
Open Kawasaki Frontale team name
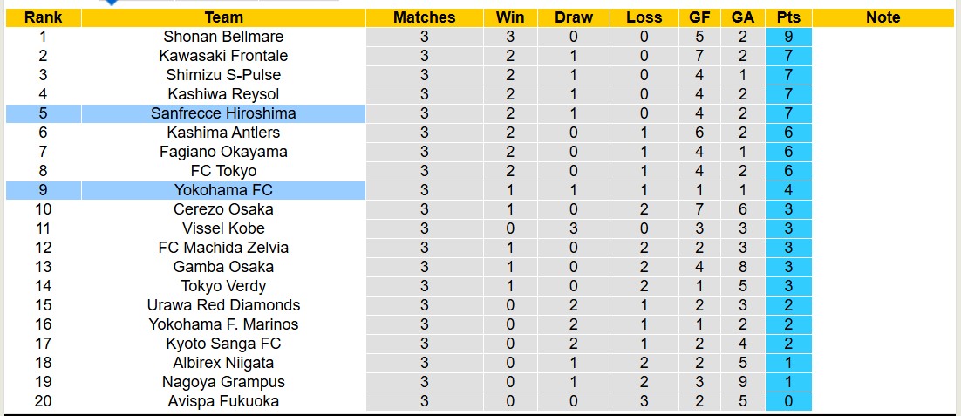pos(223,56)
